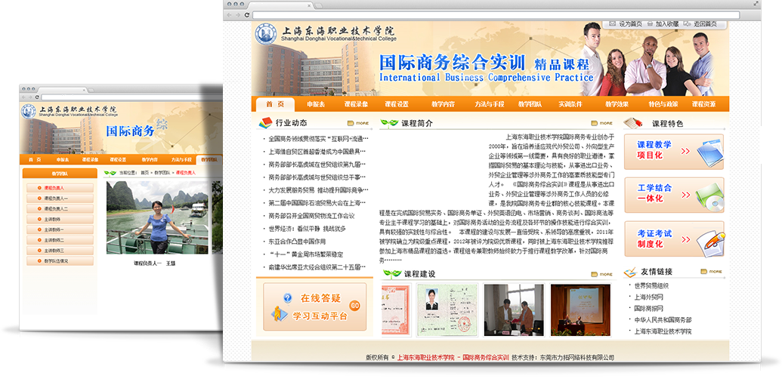Switch to the 实训条件 navigation tab

click(x=570, y=105)
